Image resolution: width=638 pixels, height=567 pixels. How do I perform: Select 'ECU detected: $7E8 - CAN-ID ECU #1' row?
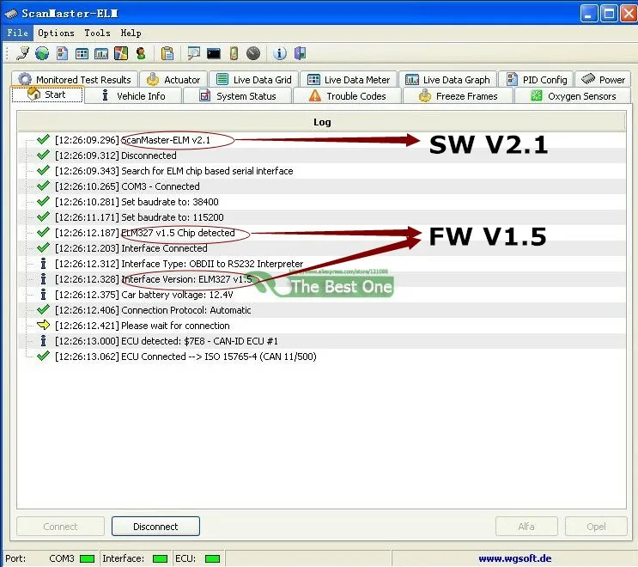(x=322, y=341)
